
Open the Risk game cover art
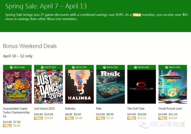[110, 87]
